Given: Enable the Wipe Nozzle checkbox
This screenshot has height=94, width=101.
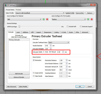Looking at the screenshot, I should pos(34,76).
